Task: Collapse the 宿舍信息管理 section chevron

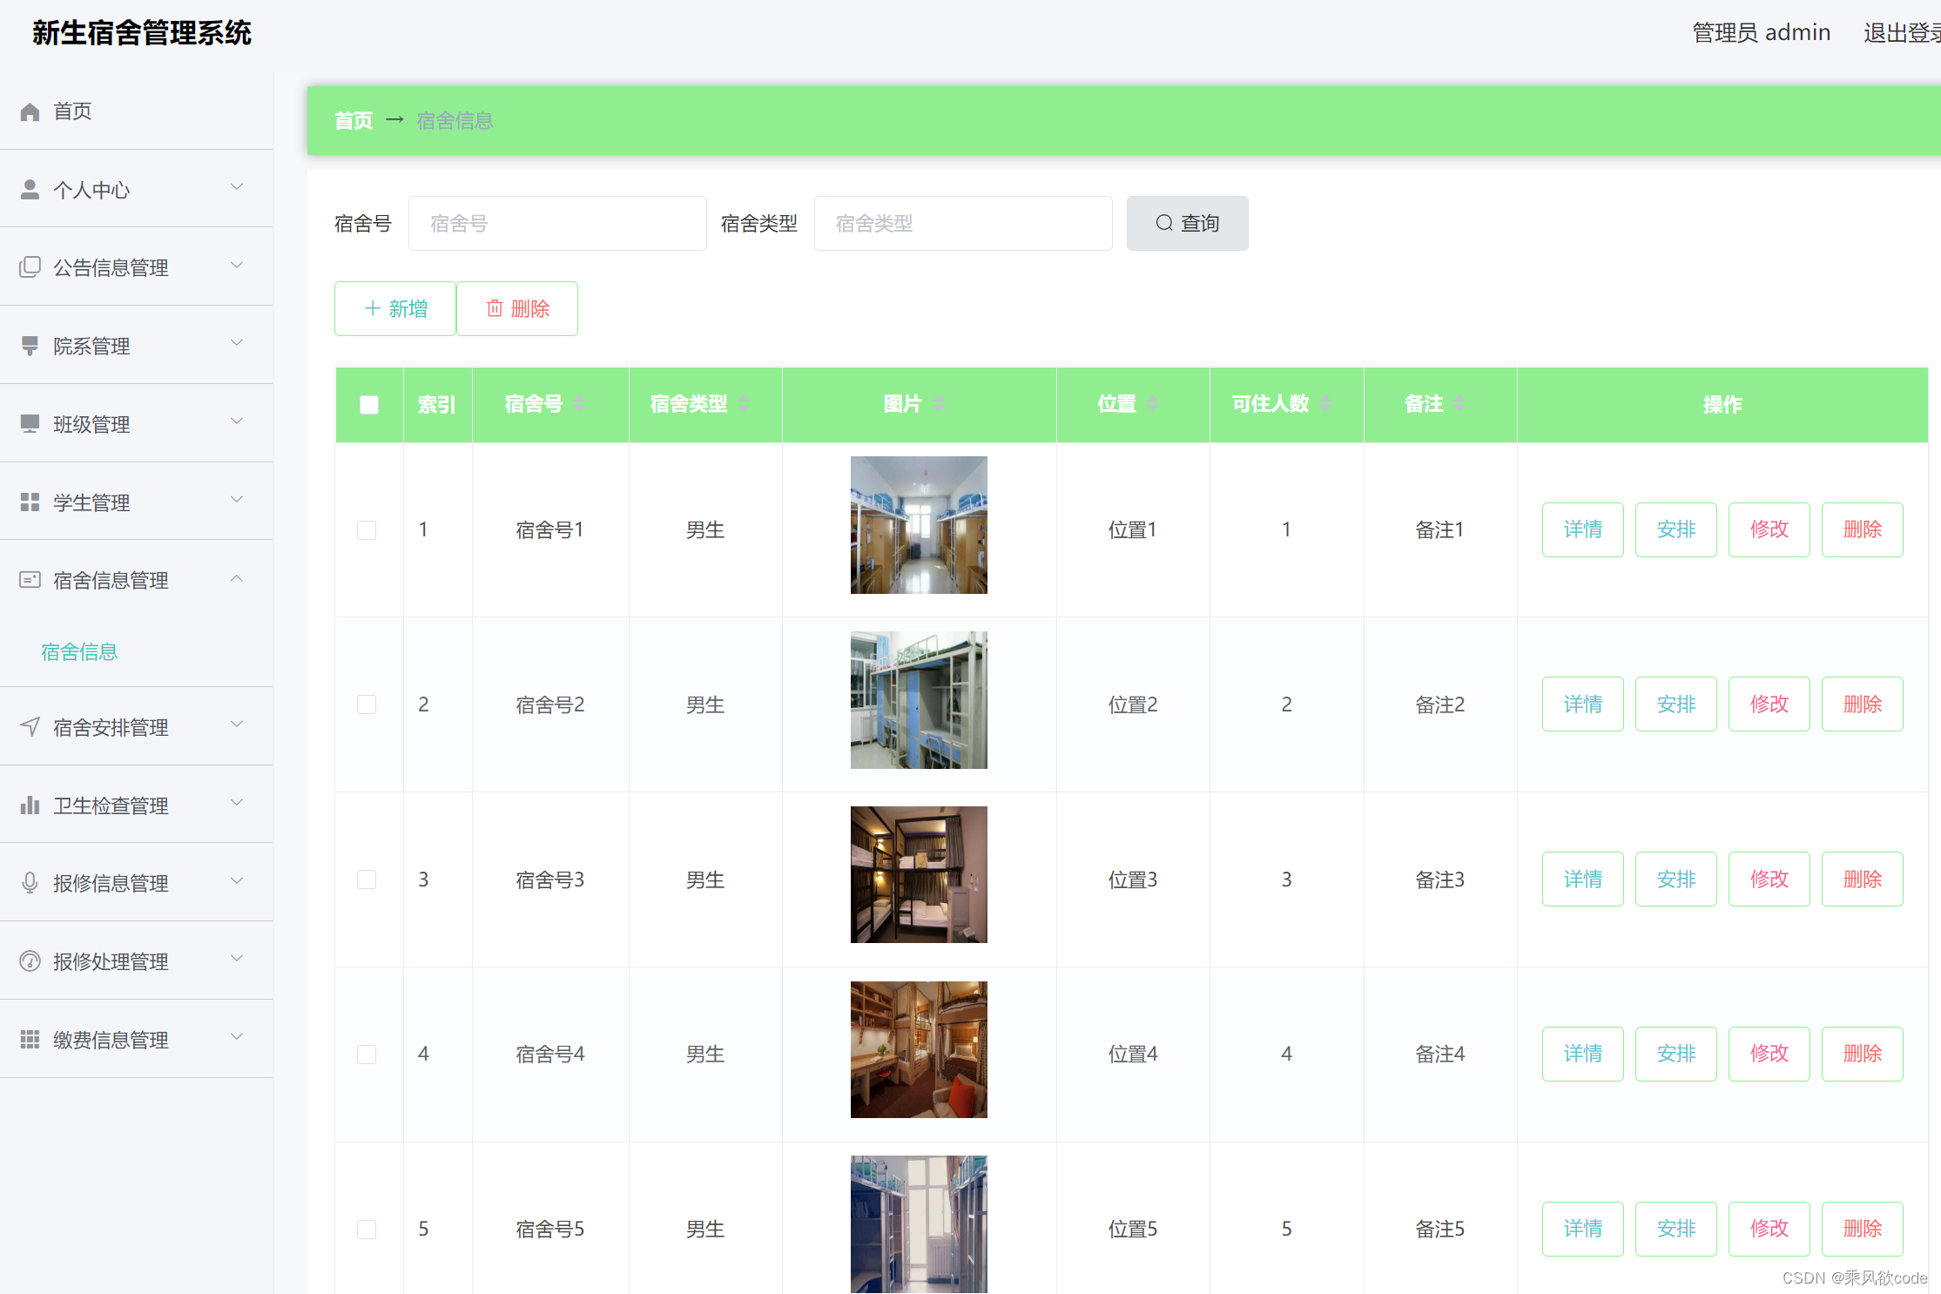Action: (x=237, y=579)
